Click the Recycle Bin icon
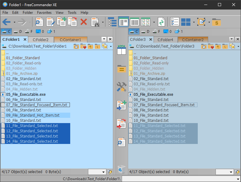241x182 pixels. tap(122, 169)
